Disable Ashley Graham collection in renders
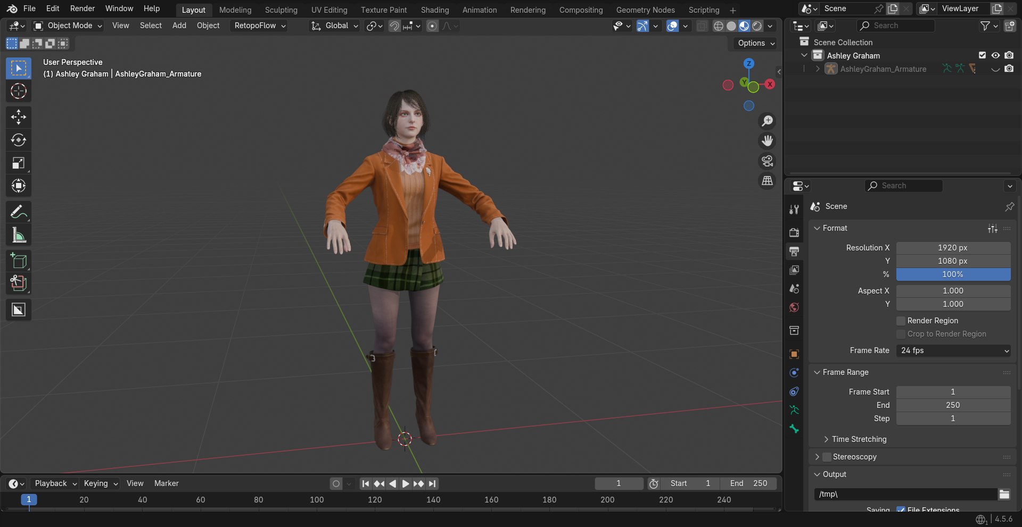The image size is (1022, 527). [x=1009, y=55]
